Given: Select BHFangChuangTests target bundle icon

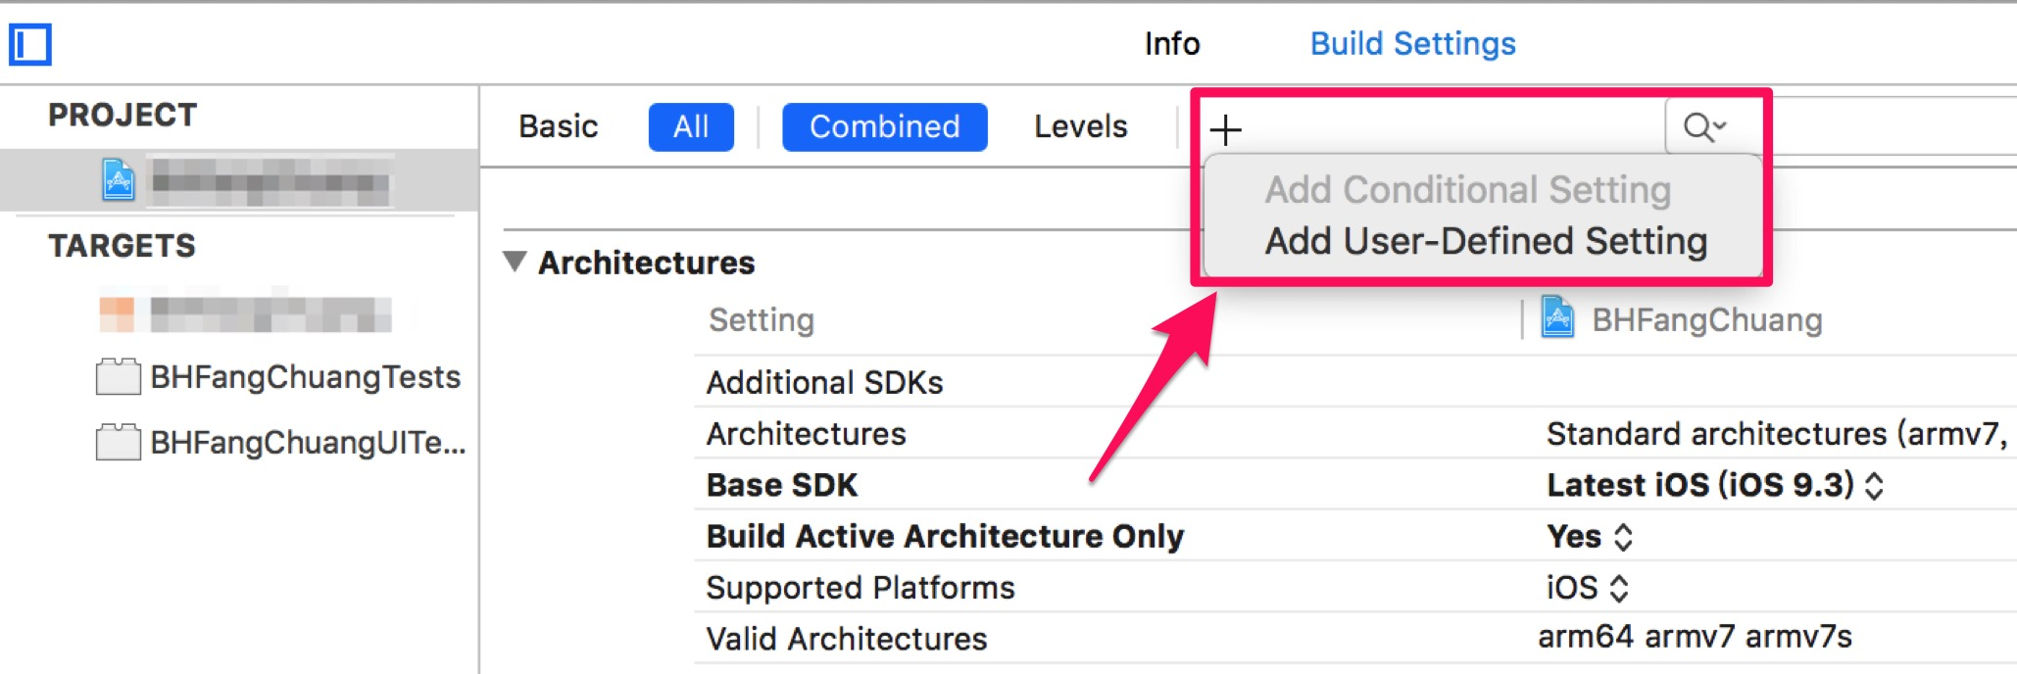Looking at the screenshot, I should pos(118,376).
